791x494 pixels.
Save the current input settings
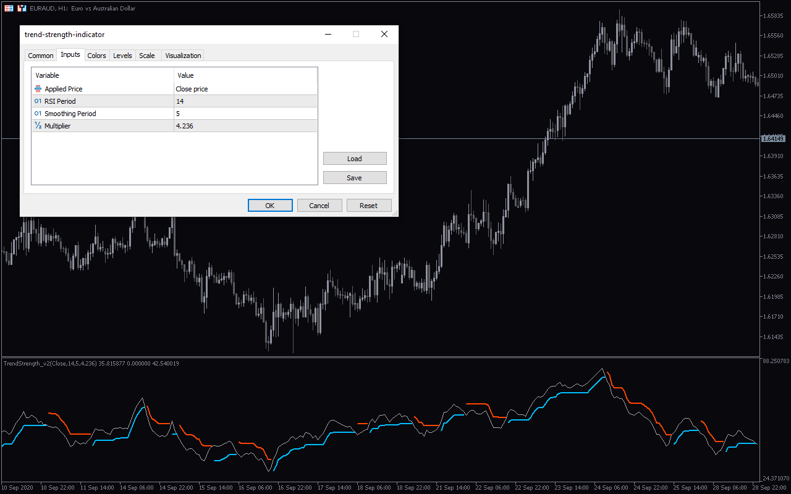[355, 178]
